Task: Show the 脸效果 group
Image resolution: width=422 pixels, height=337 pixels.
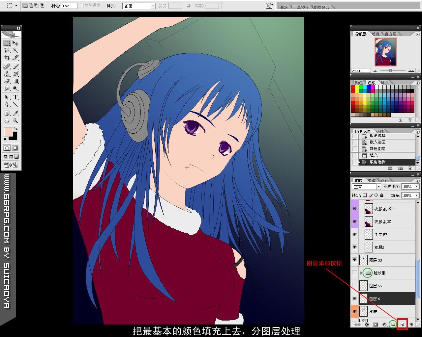Action: 355,273
